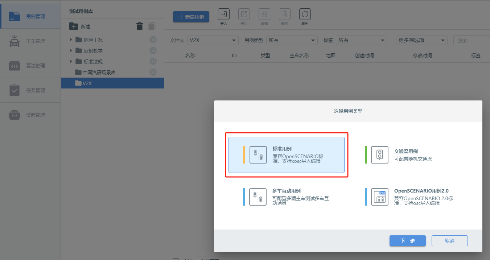Image resolution: width=490 pixels, height=260 pixels.
Task: Open 主车管理 in the sidebar
Action: pyautogui.click(x=30, y=41)
